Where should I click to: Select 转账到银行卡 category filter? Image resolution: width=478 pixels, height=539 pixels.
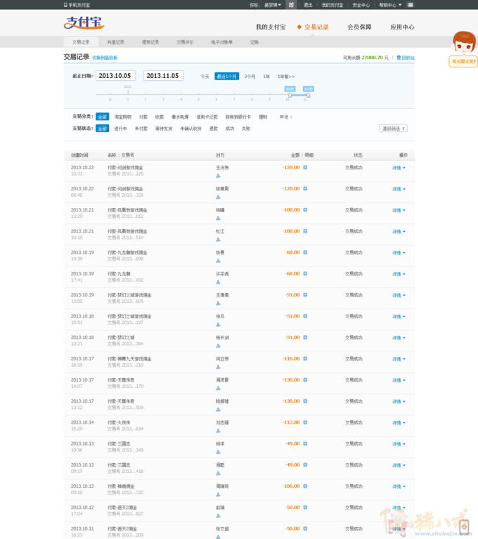[238, 117]
